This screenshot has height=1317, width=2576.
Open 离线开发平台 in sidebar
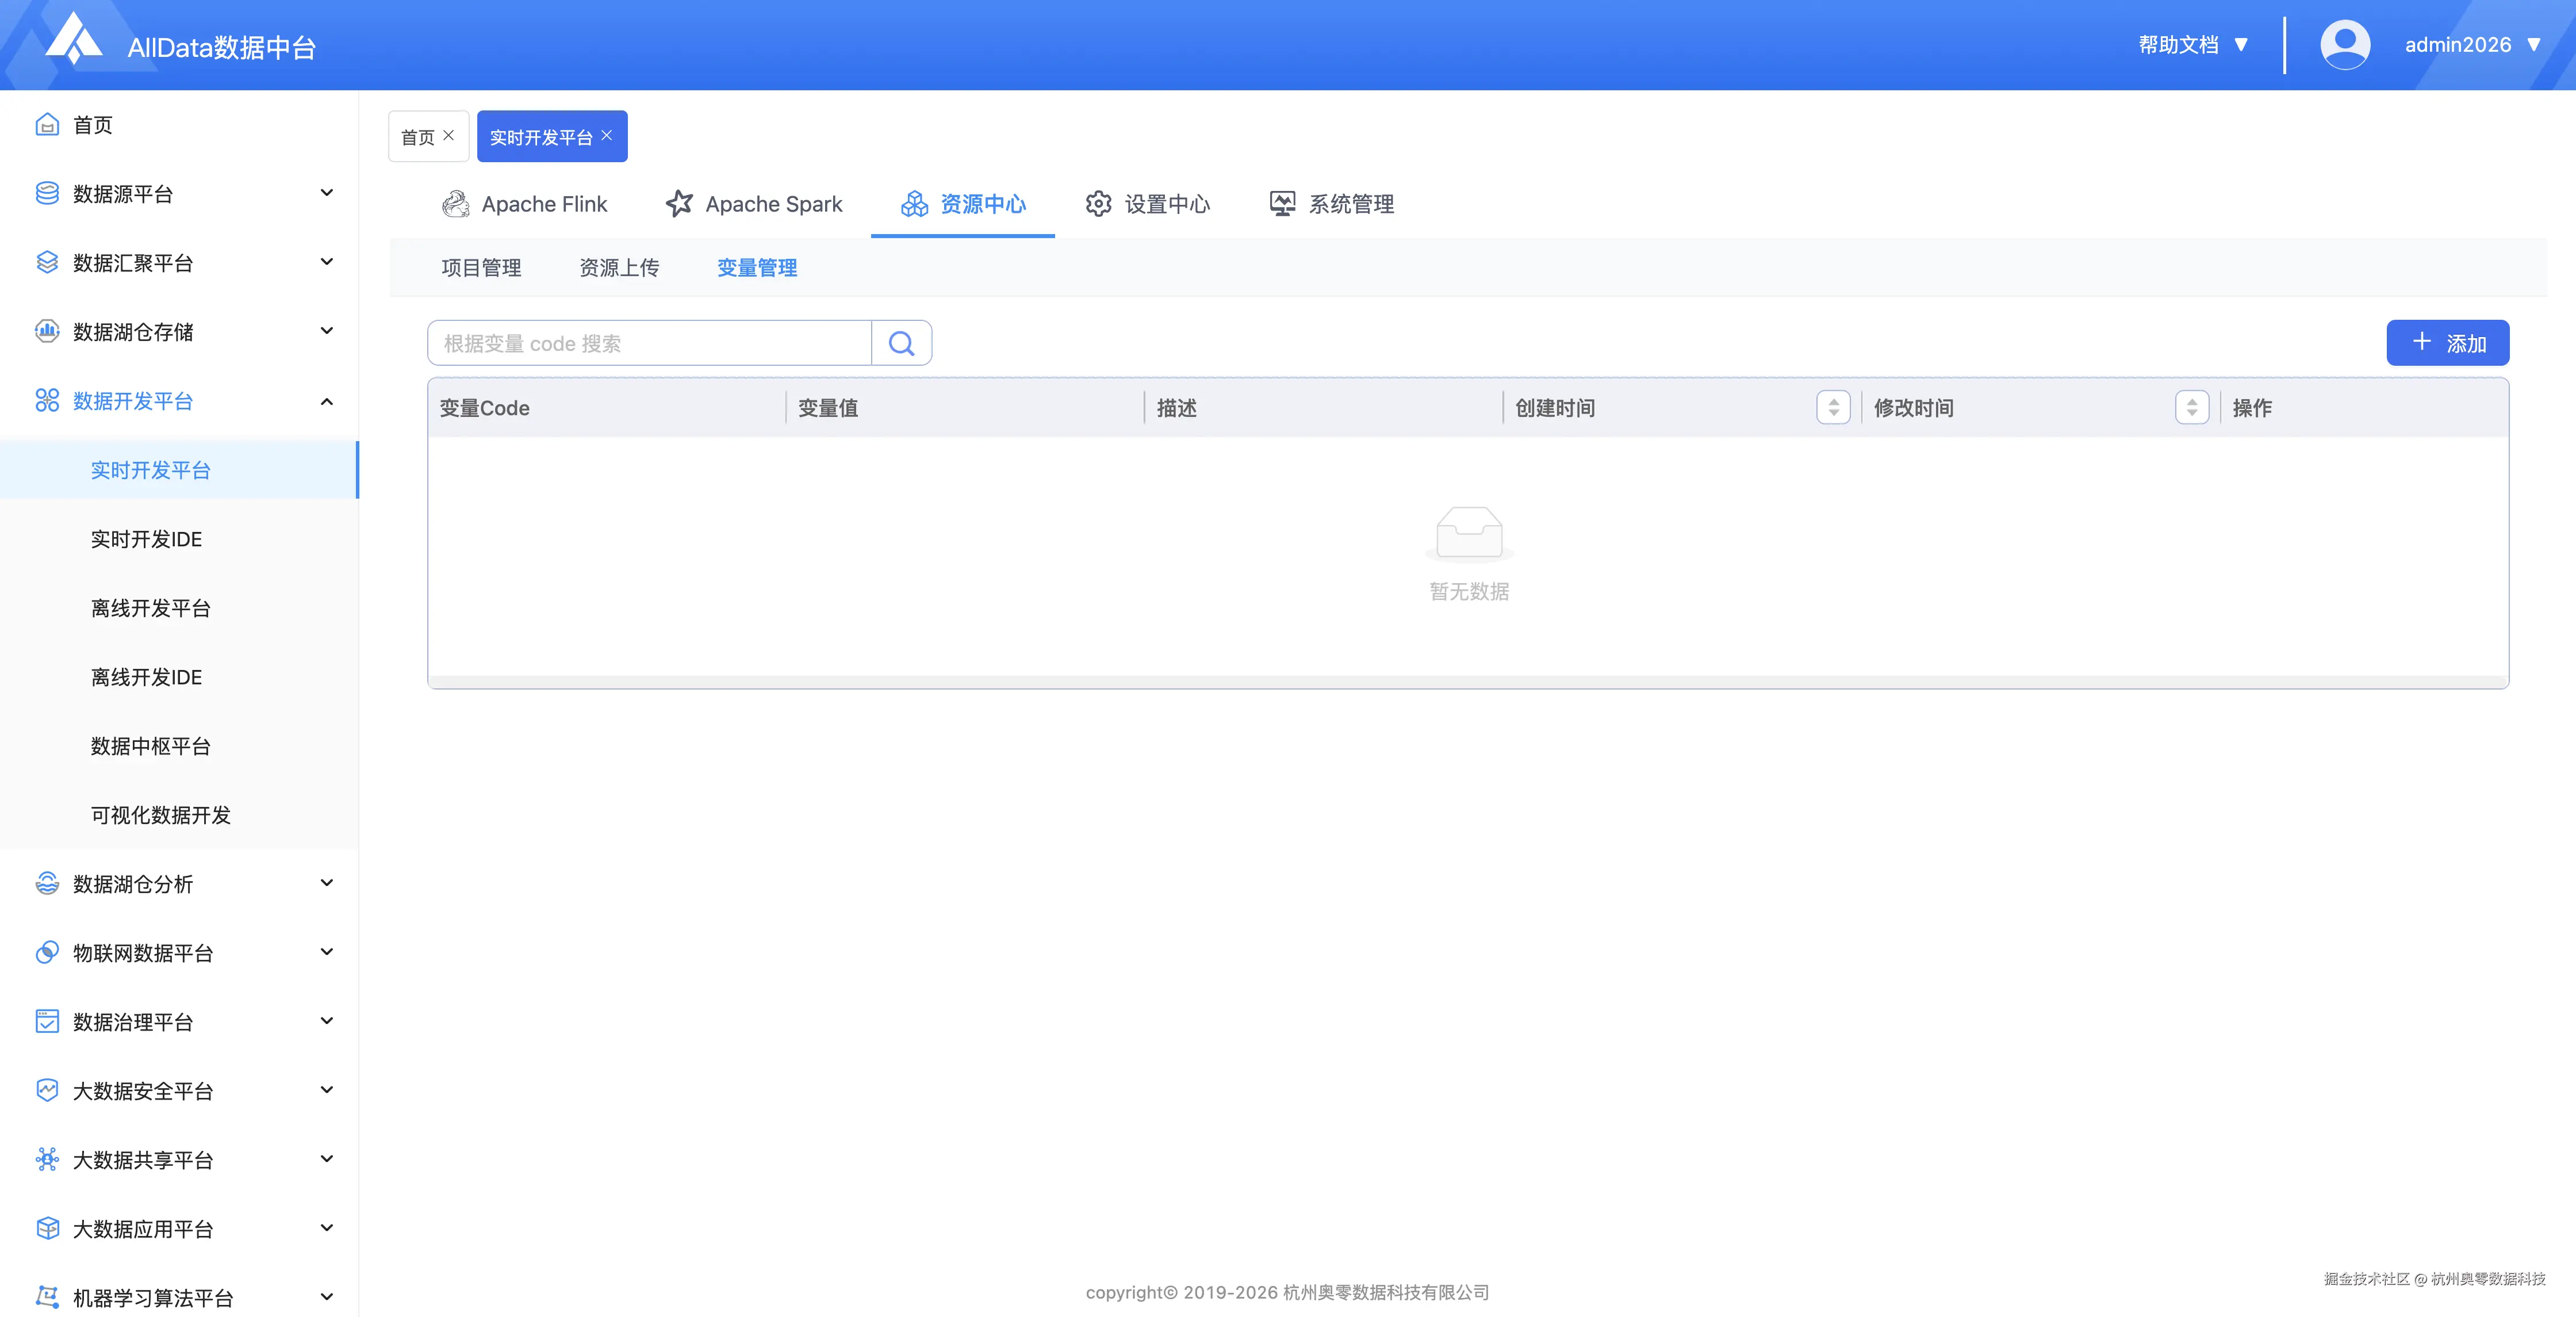pos(179,608)
